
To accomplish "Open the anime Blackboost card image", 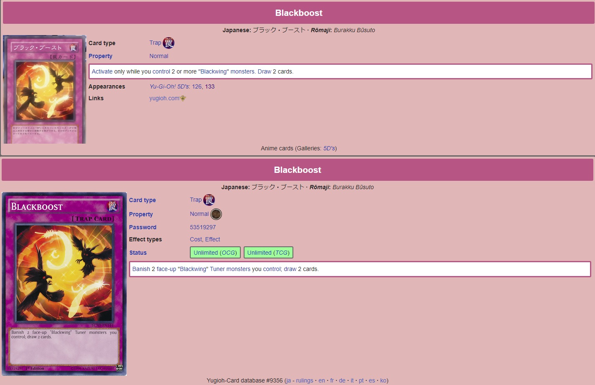I will (x=44, y=89).
